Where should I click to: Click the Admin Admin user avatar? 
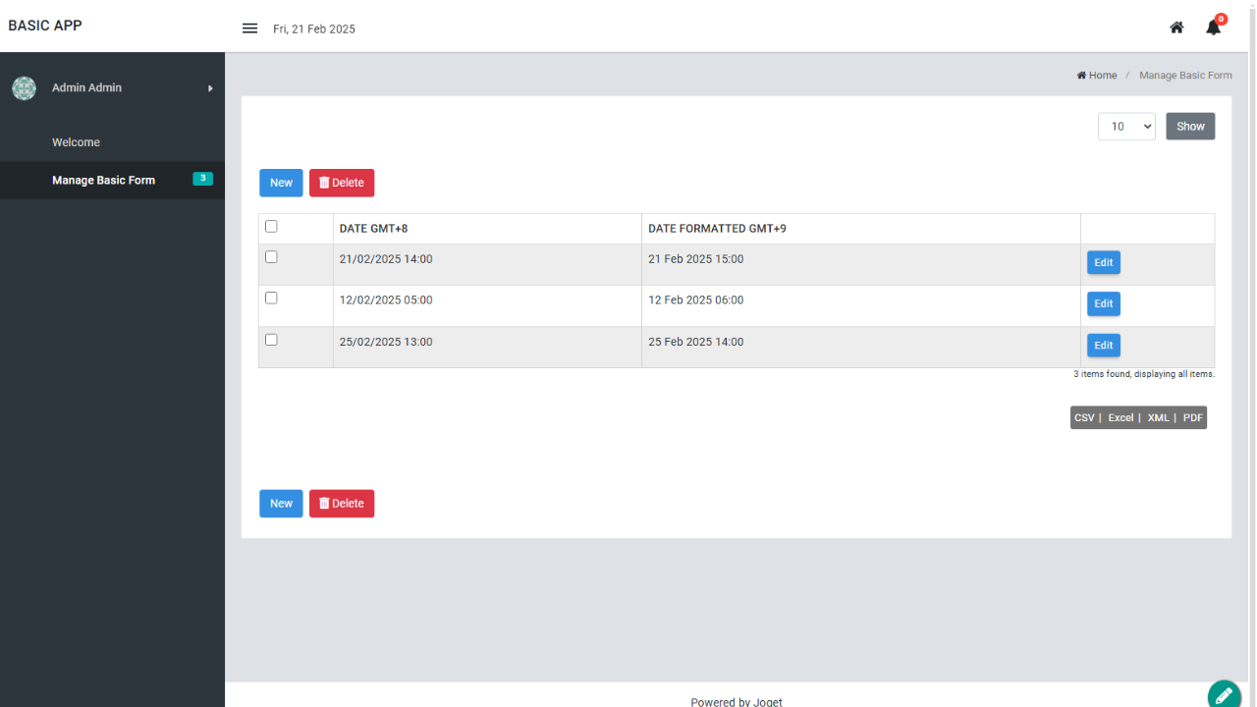24,88
